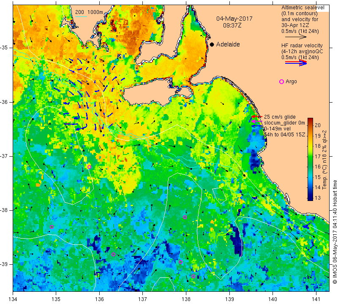This screenshot has height=304, width=338.
Task: Select Argo float marker near 37.2S 135.8E
Action: 89,167
